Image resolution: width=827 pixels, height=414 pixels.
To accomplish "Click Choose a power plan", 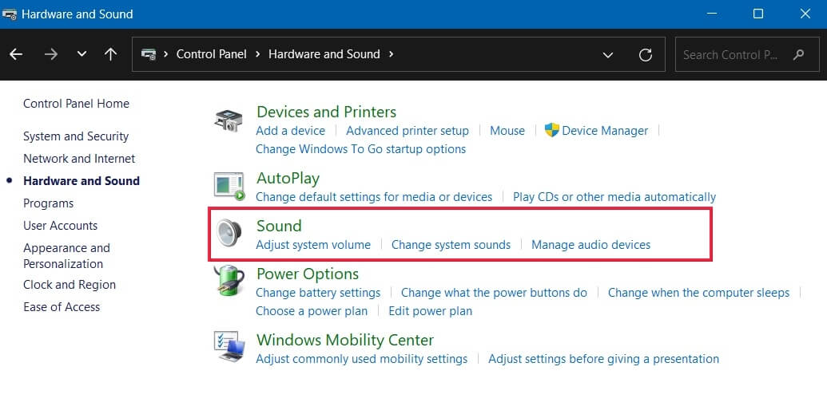I will (x=312, y=311).
